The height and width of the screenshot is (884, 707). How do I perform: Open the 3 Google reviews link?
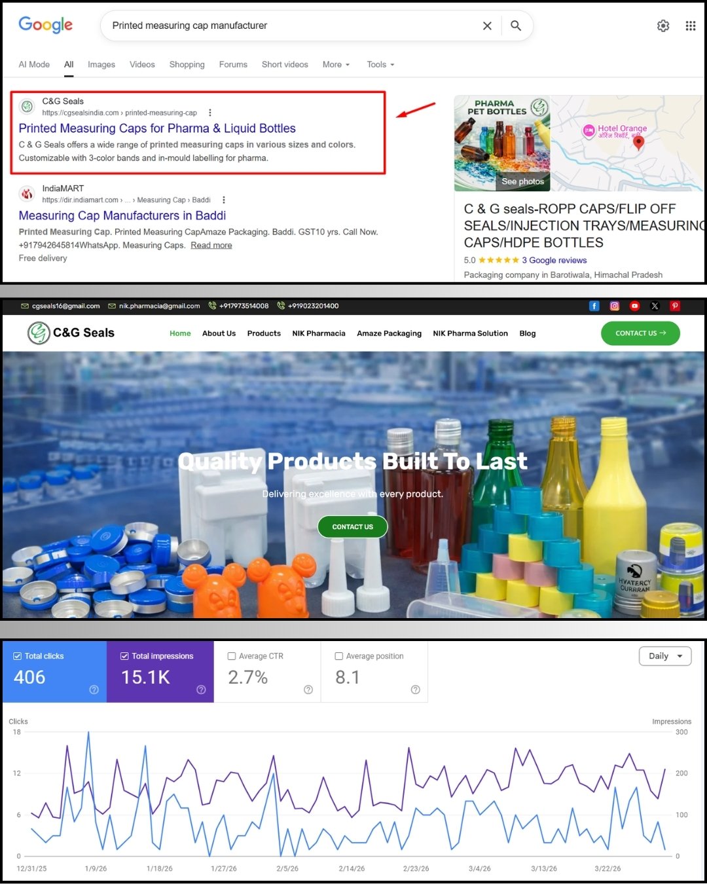pos(554,260)
